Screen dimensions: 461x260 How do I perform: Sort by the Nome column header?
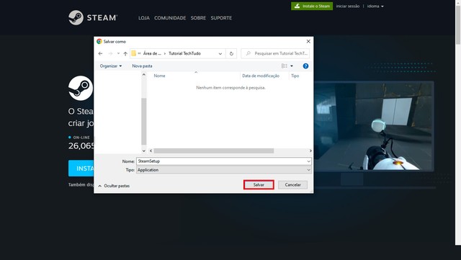pyautogui.click(x=159, y=76)
